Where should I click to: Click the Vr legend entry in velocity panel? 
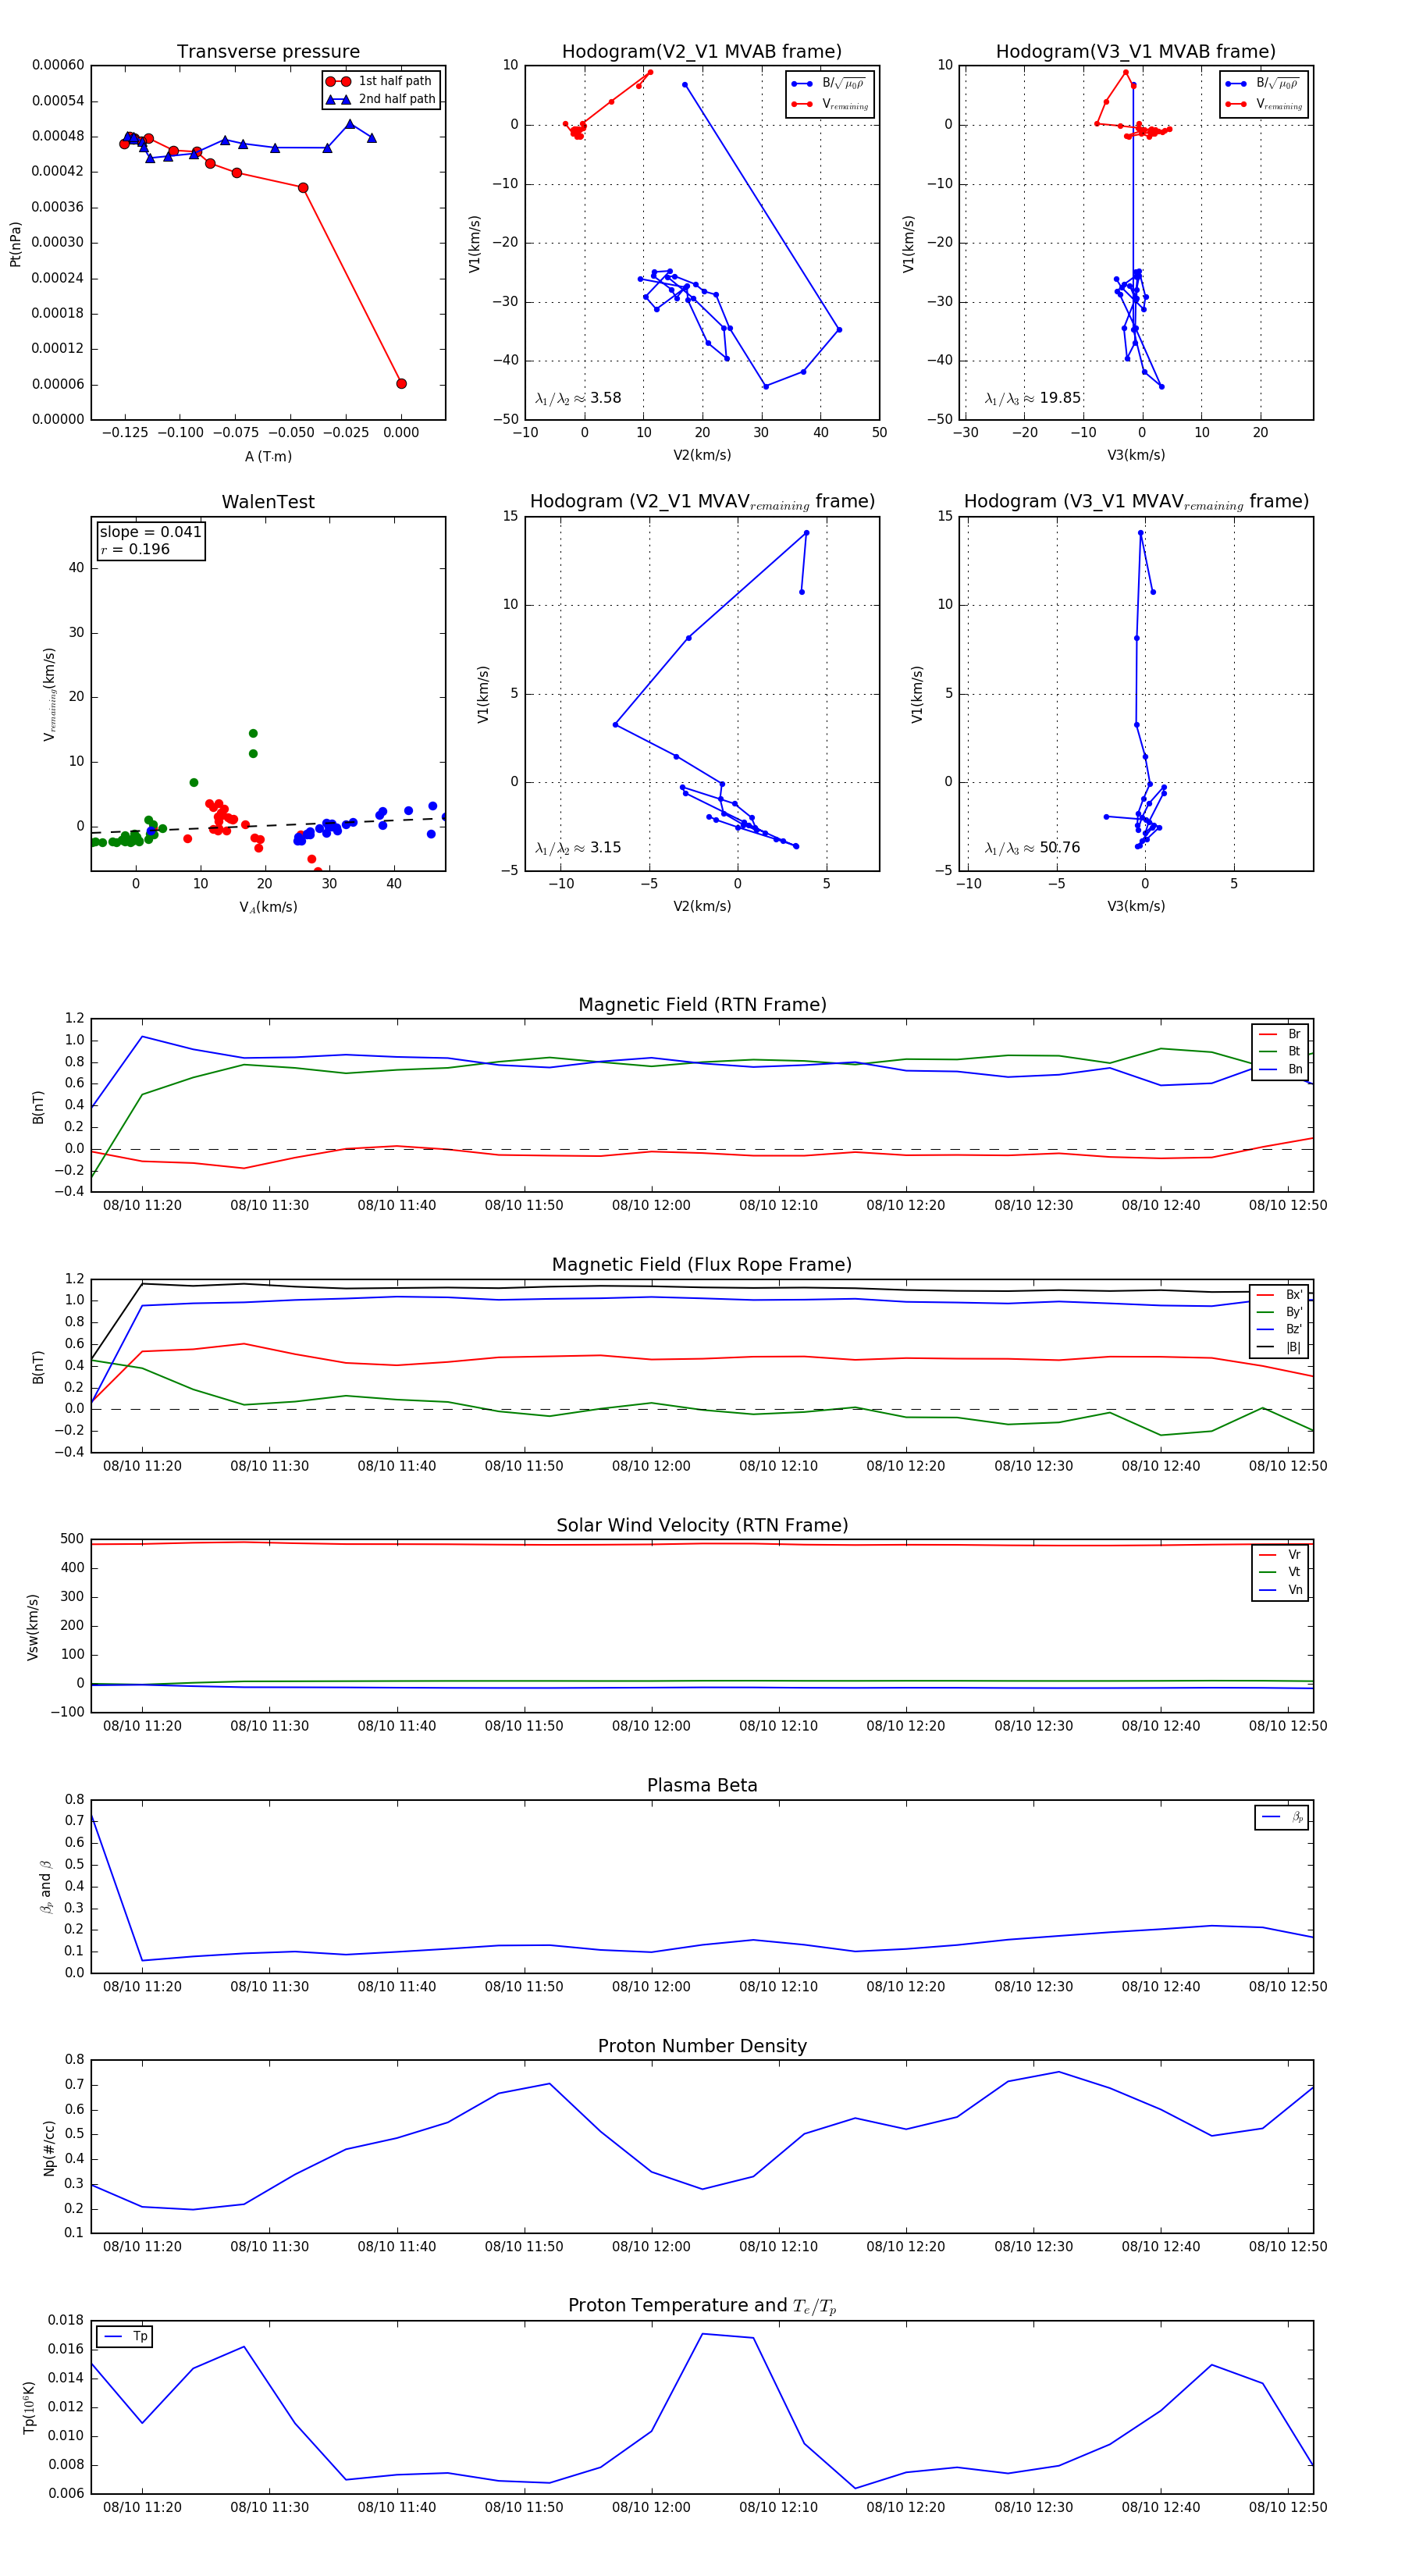(1280, 1554)
